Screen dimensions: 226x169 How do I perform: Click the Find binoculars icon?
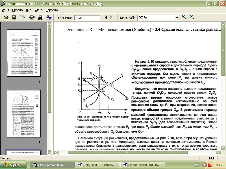40,17
